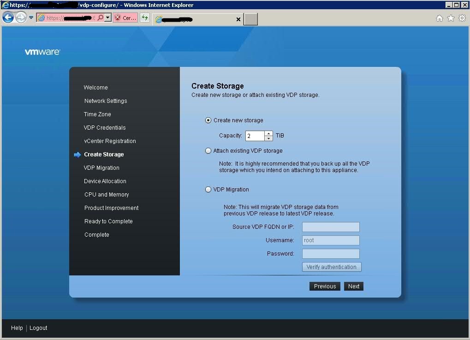Maximize the Internet Explorer window
This screenshot has height=340, width=470.
[456, 5]
